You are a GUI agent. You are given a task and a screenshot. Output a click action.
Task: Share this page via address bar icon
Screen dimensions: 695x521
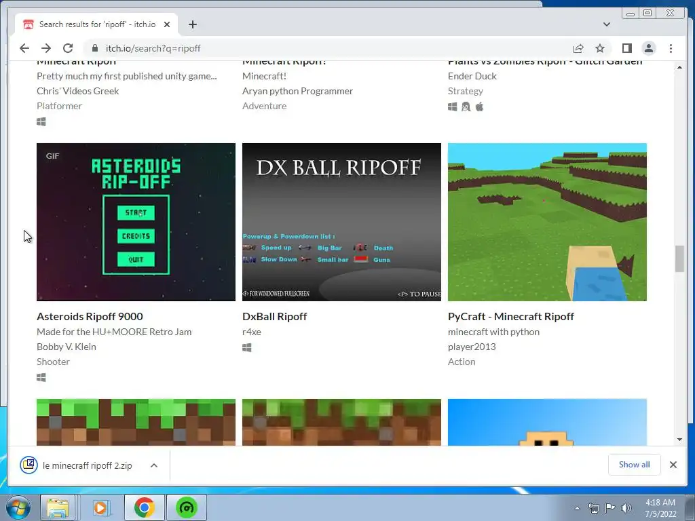[x=578, y=48]
